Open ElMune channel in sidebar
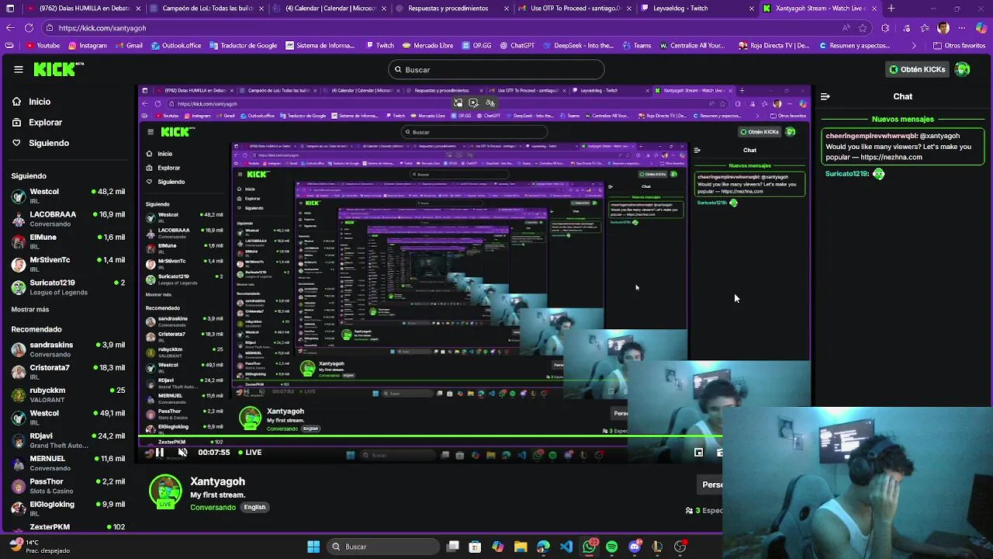The image size is (993, 559). pos(68,241)
